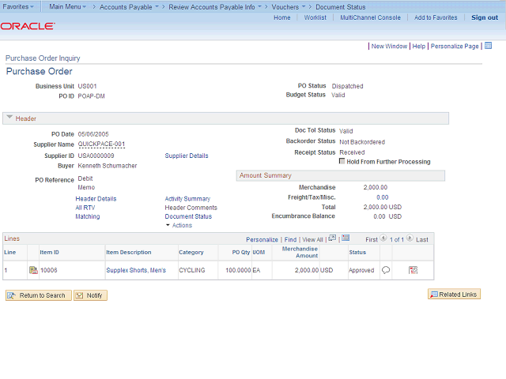Screen dimensions: 506x379
Task: Click the Notify button
Action: [90, 295]
